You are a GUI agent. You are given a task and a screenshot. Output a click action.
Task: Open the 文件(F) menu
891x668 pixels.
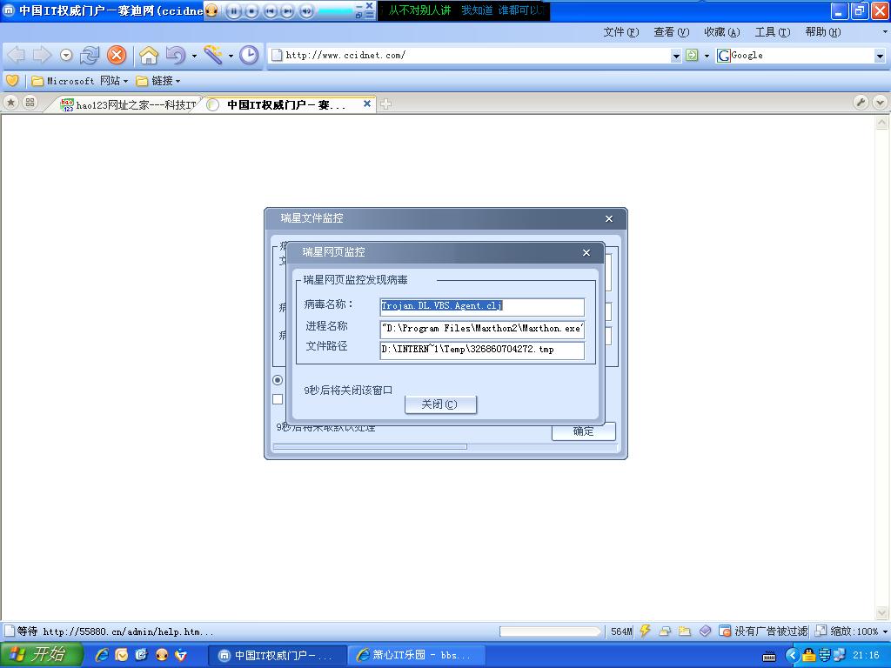tap(620, 32)
